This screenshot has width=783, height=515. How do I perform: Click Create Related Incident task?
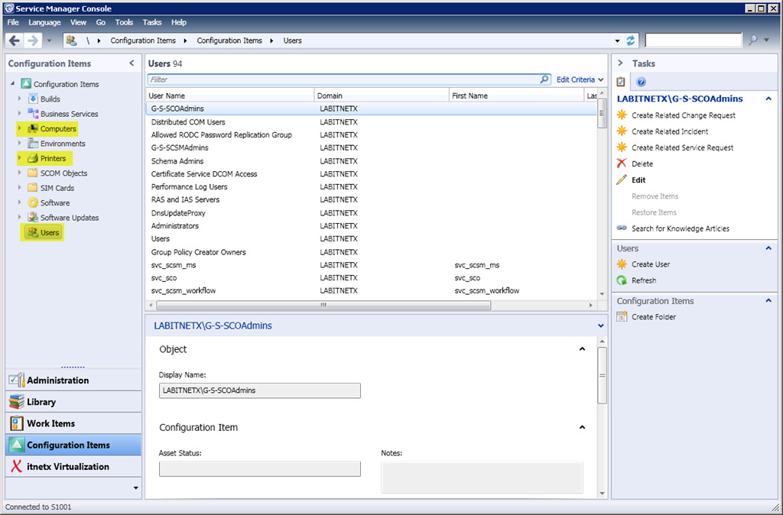669,131
